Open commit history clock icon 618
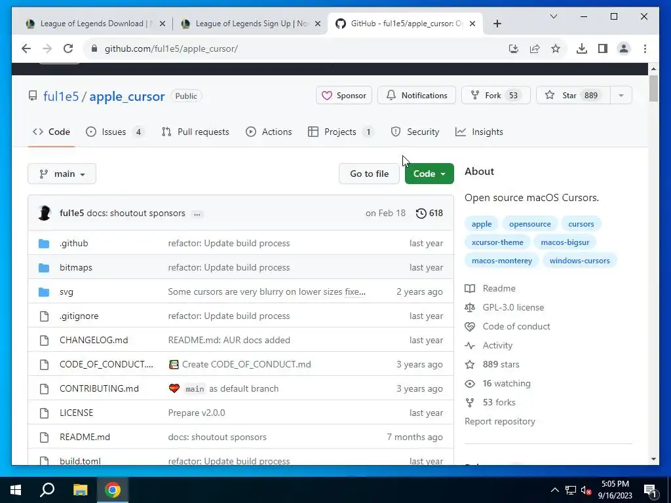The image size is (671, 503). [429, 213]
